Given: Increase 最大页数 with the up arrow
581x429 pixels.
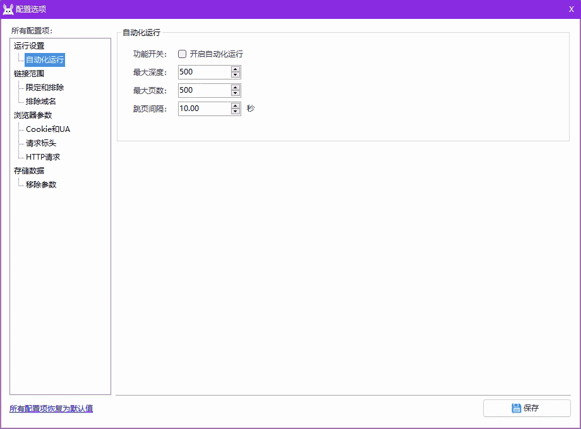Looking at the screenshot, I should 236,88.
